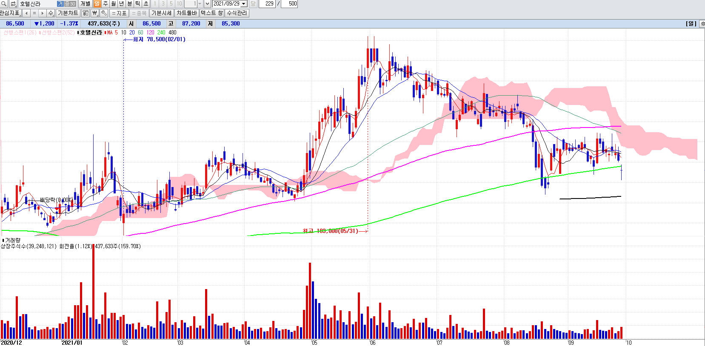Click the 호텔신라 chart legend label
Image resolution: width=705 pixels, height=346 pixels.
click(91, 33)
